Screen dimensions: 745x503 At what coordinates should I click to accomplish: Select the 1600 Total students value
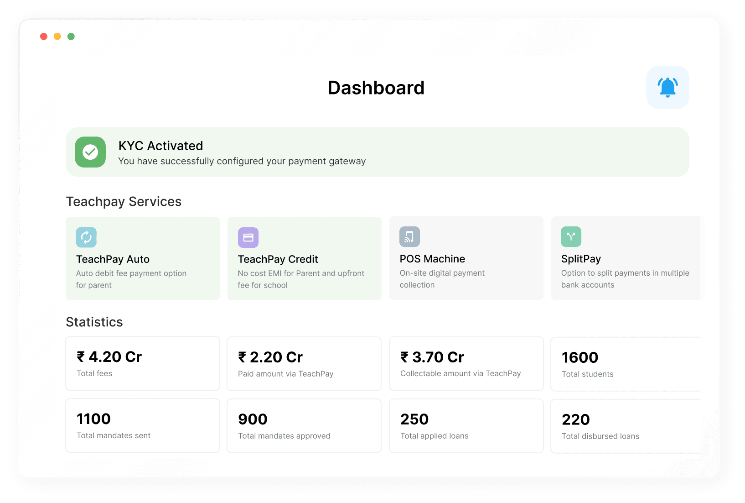pos(580,357)
